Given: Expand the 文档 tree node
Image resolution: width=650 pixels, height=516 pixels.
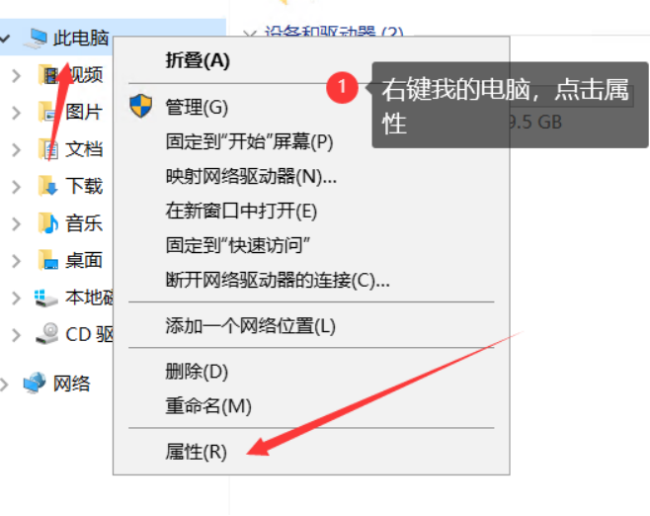Looking at the screenshot, I should tap(16, 149).
